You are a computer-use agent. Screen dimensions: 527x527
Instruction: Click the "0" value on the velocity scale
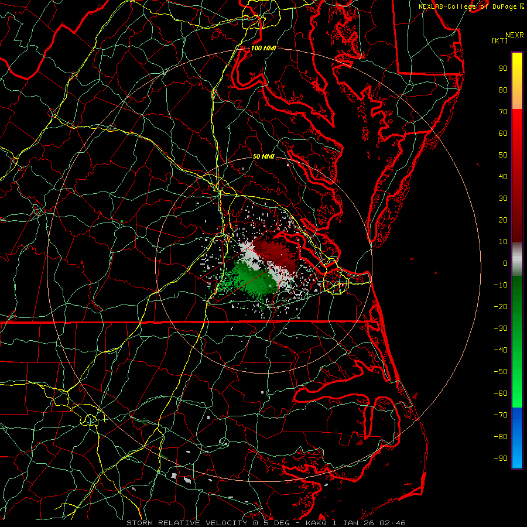click(x=505, y=263)
